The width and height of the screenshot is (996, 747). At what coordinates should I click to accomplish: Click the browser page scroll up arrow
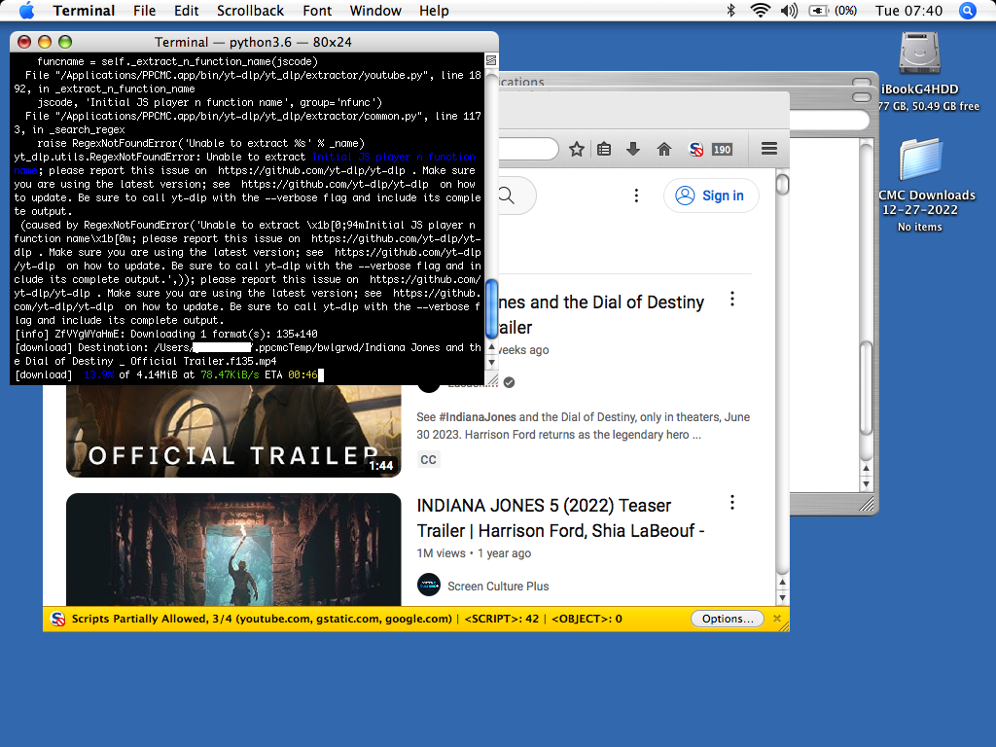point(783,583)
